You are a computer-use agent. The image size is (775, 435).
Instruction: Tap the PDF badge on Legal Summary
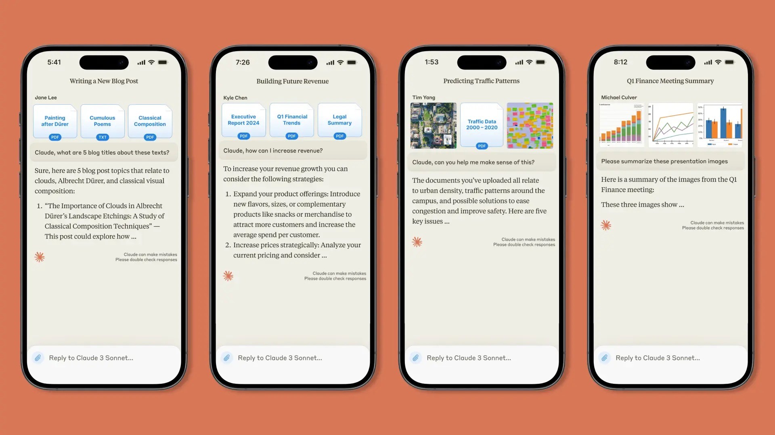tap(339, 136)
